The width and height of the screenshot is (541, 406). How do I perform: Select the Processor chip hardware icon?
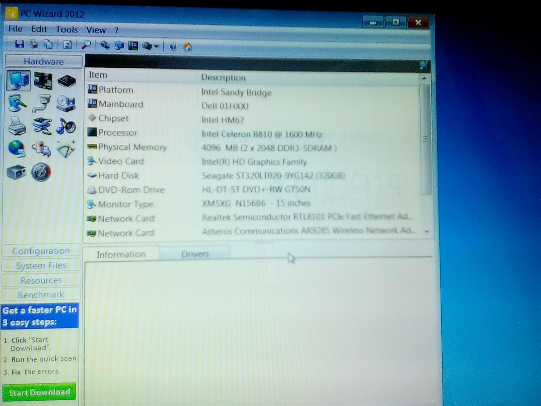click(66, 81)
